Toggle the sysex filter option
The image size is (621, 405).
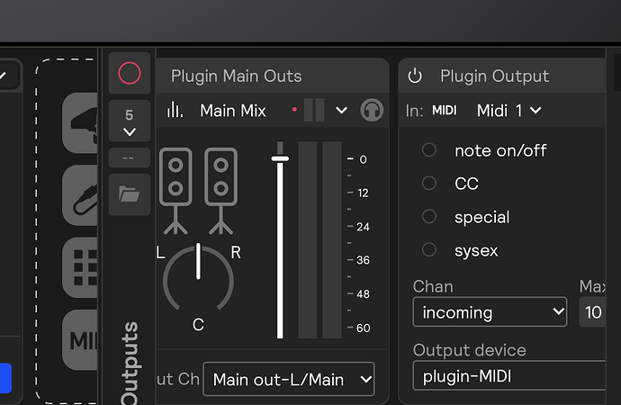click(x=429, y=250)
